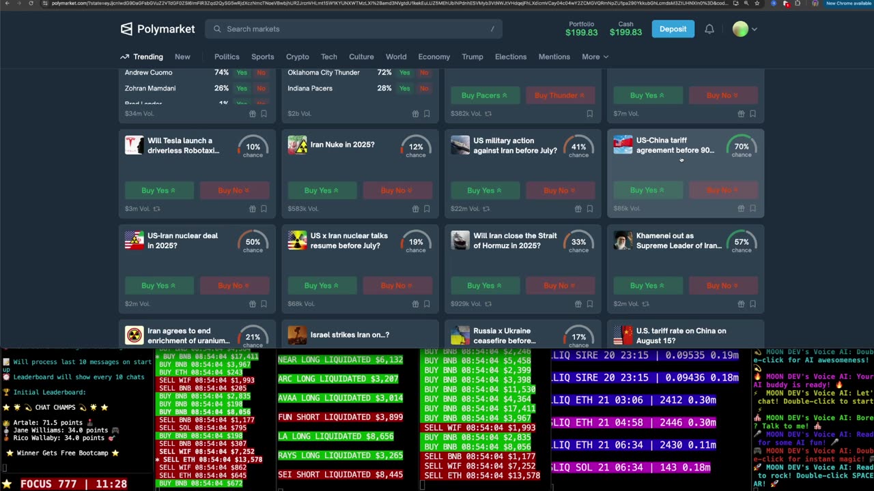Bookmark the Tesla Robotaxi market
This screenshot has height=491, width=874.
pyautogui.click(x=264, y=209)
